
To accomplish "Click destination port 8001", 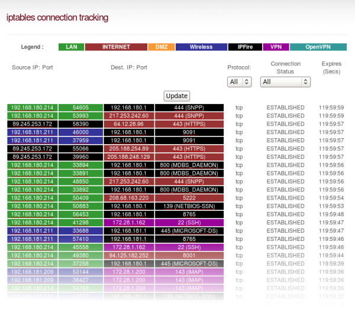I will 189,255.
